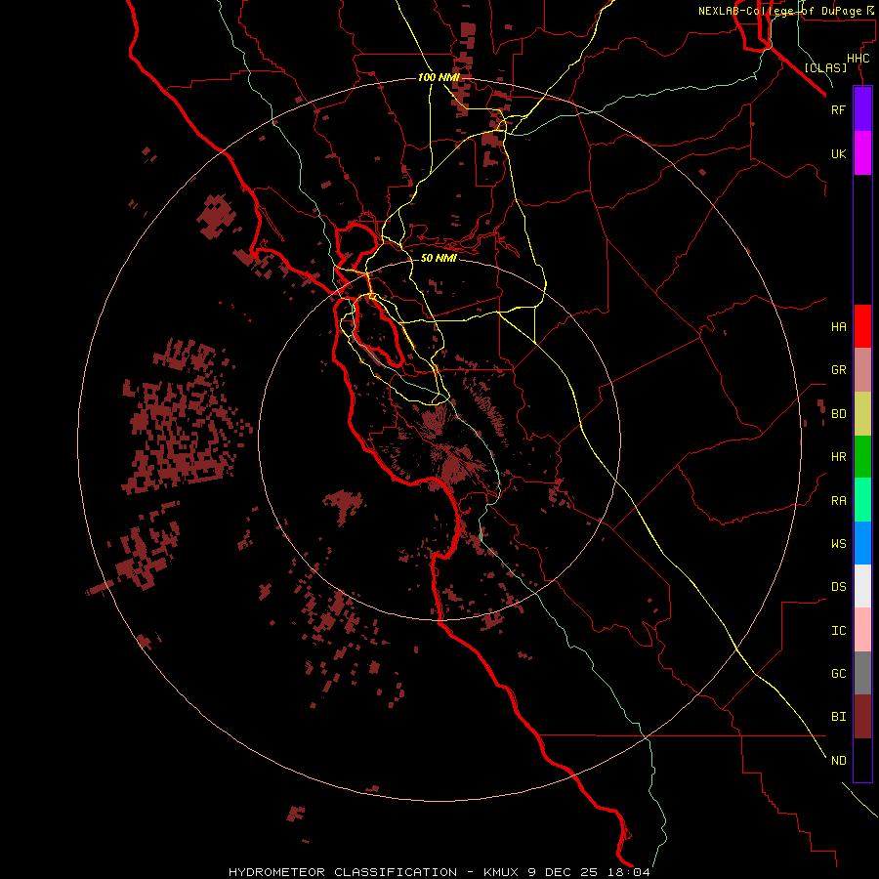Viewport: 879px width, 879px height.
Task: Click the HA legend label
Action: coord(839,326)
